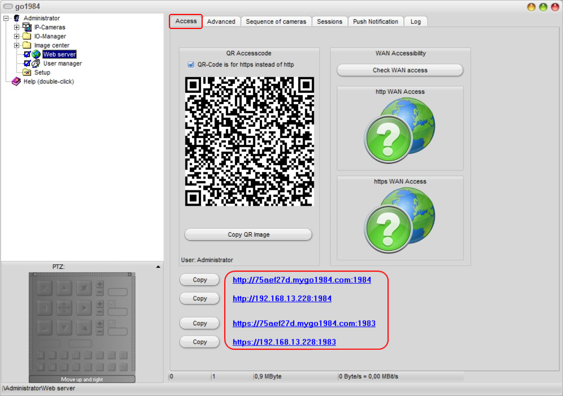
Task: Click the PTZ move up and right arrow
Action: (84, 288)
